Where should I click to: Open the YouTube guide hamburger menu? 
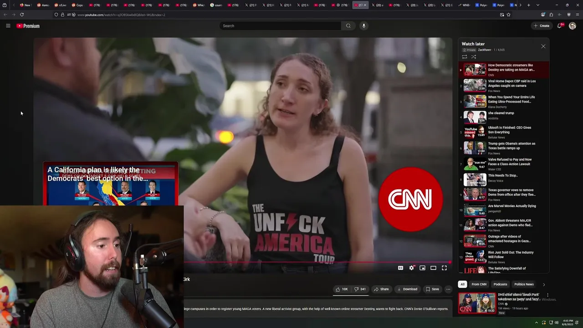[8, 26]
